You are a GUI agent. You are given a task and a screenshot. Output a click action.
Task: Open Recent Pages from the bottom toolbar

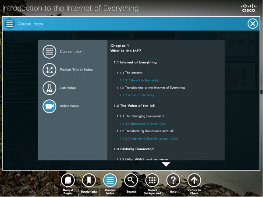(68, 180)
